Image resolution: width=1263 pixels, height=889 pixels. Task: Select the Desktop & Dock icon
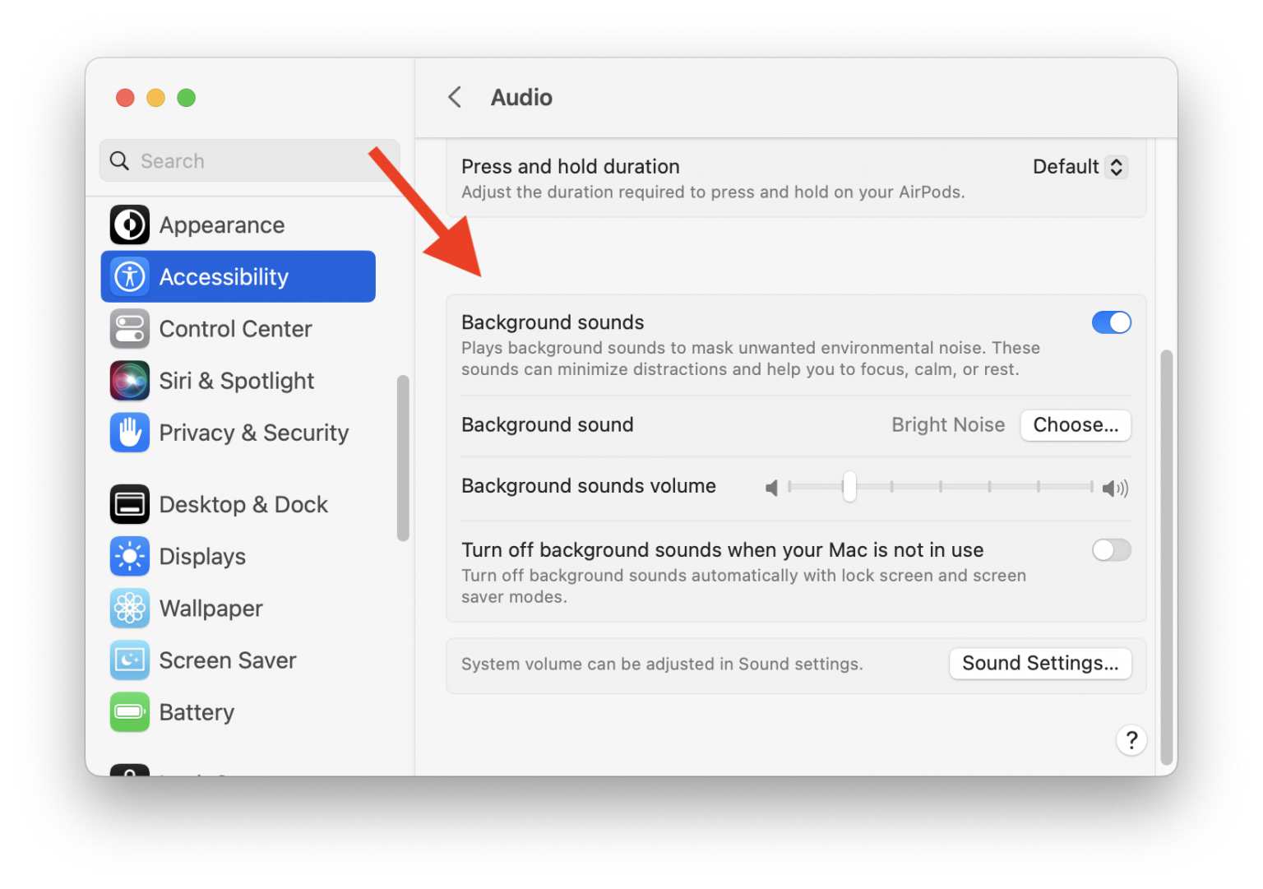pos(129,504)
